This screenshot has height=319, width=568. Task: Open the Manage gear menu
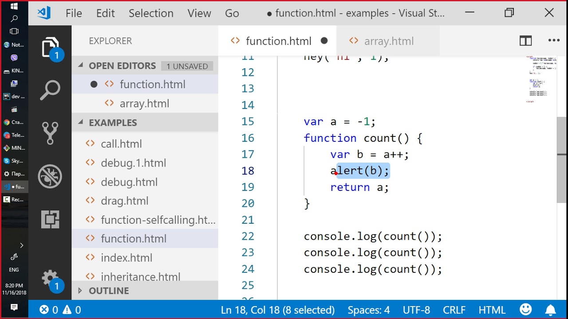50,279
